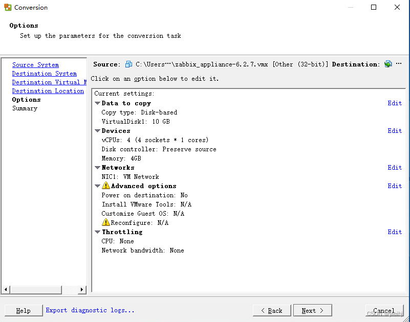The width and height of the screenshot is (410, 322).
Task: Click the Advanced options warning icon
Action: click(106, 186)
